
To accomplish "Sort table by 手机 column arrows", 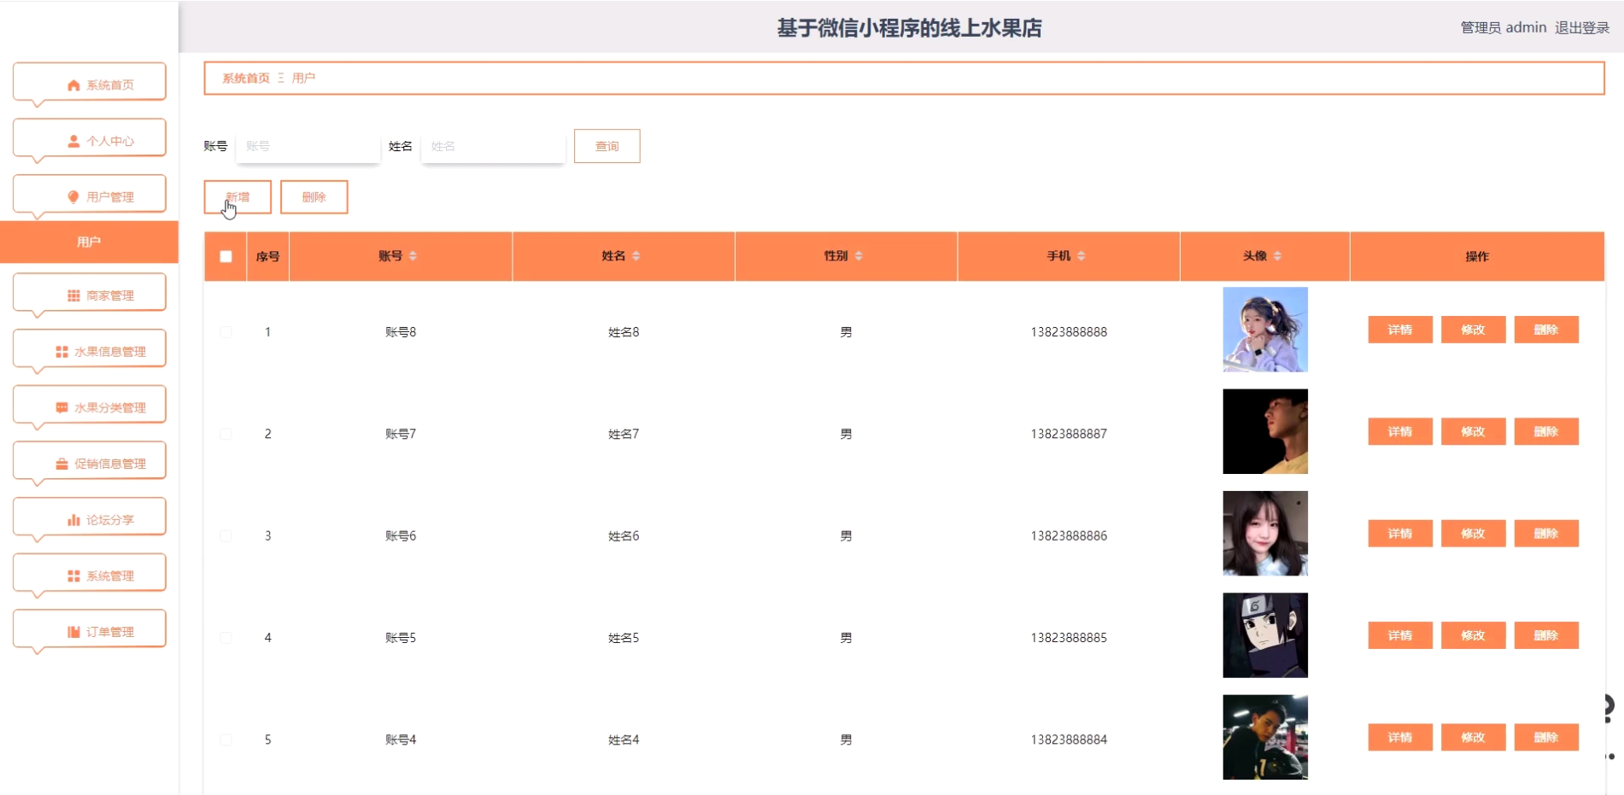I will [x=1081, y=256].
